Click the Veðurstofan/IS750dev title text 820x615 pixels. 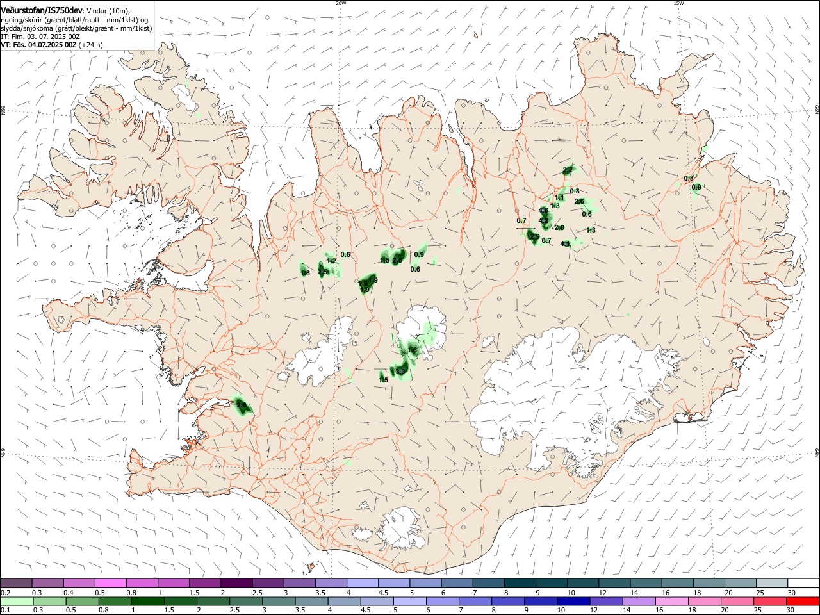pyautogui.click(x=42, y=11)
